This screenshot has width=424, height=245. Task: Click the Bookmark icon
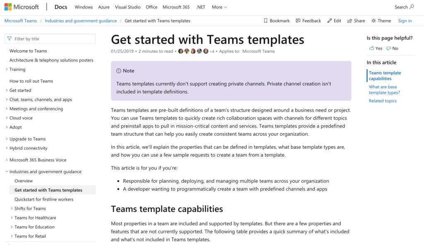(x=265, y=21)
